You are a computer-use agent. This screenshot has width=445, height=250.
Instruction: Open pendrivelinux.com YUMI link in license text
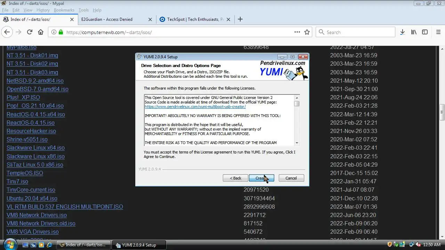click(x=195, y=107)
